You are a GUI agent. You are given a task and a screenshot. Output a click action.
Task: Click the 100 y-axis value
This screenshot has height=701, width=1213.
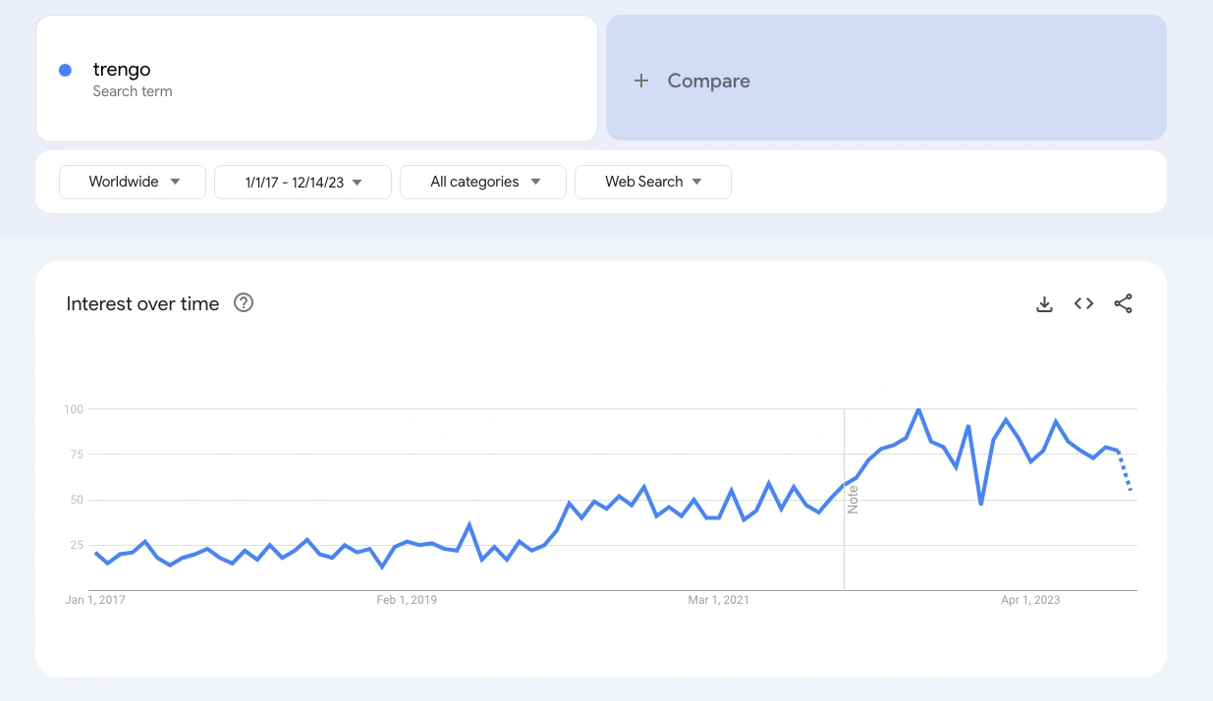tap(74, 408)
